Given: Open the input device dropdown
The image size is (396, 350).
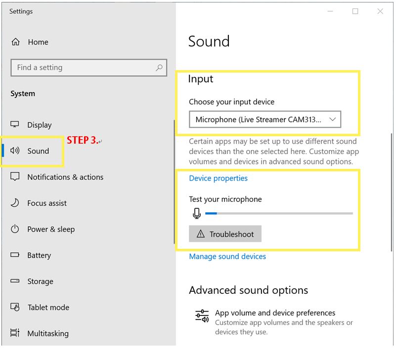Looking at the screenshot, I should click(x=265, y=119).
